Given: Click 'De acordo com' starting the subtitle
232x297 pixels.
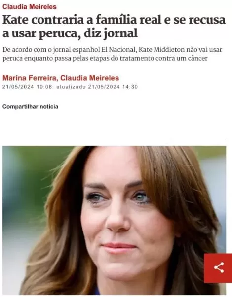Looking at the screenshot, I should 21,50.
